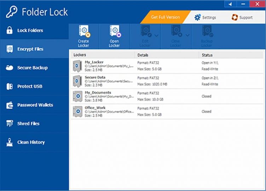Viewport: 266px width, 191px height.
Task: Click the Get Full Version button
Action: [x=165, y=17]
